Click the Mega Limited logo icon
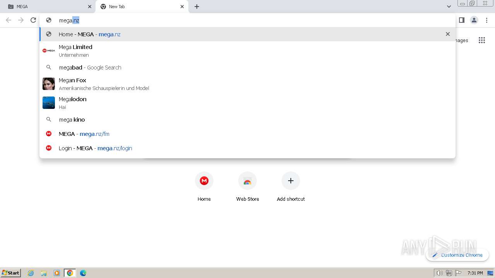Image resolution: width=495 pixels, height=278 pixels. 49,51
